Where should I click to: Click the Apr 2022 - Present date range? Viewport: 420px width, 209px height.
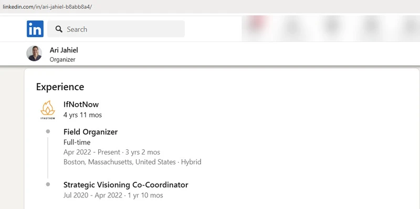pyautogui.click(x=92, y=152)
